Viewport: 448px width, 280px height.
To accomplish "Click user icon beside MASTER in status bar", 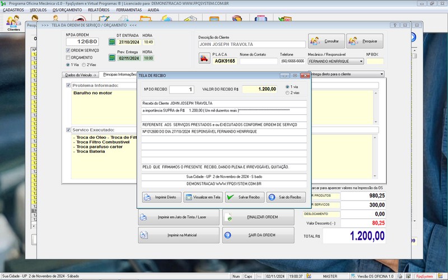I will click(x=309, y=276).
